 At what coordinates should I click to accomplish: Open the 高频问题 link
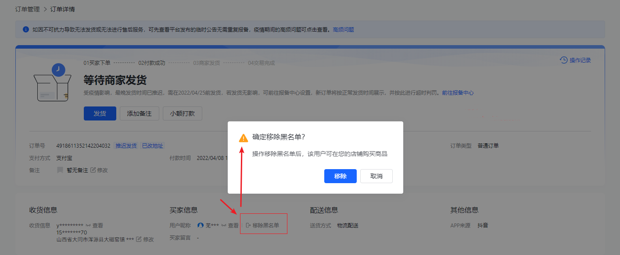pos(343,30)
